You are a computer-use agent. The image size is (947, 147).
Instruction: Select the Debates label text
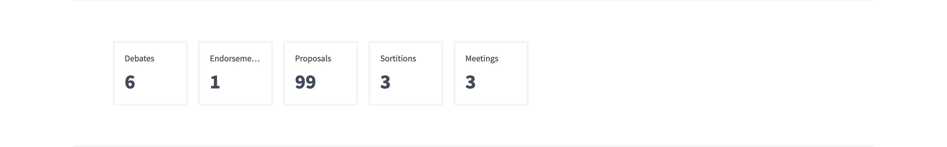coord(139,59)
